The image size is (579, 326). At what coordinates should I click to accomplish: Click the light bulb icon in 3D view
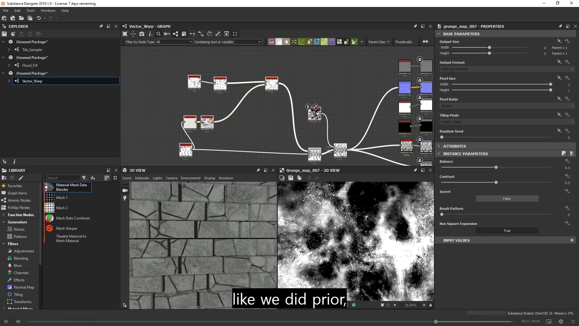coord(125,198)
